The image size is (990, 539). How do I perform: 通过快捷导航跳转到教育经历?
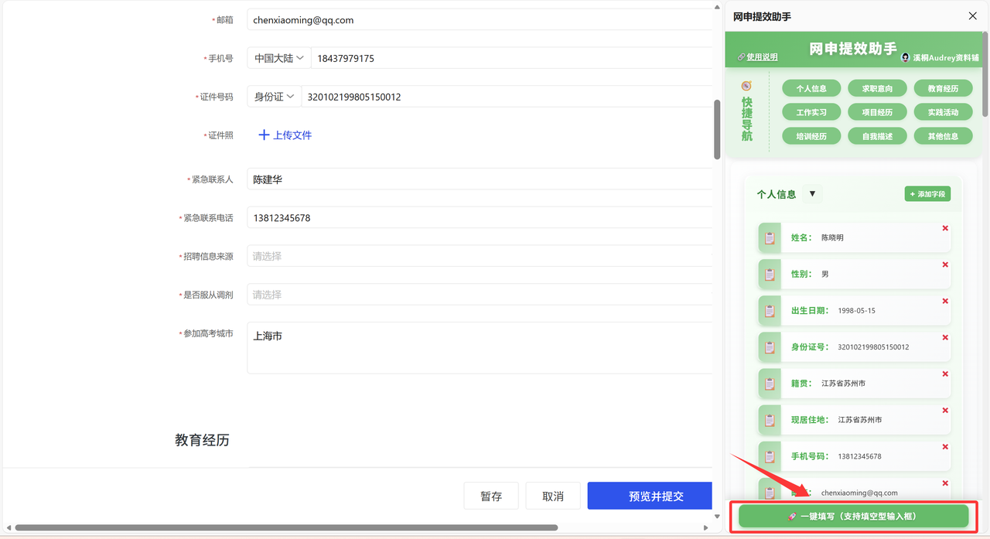pos(943,87)
